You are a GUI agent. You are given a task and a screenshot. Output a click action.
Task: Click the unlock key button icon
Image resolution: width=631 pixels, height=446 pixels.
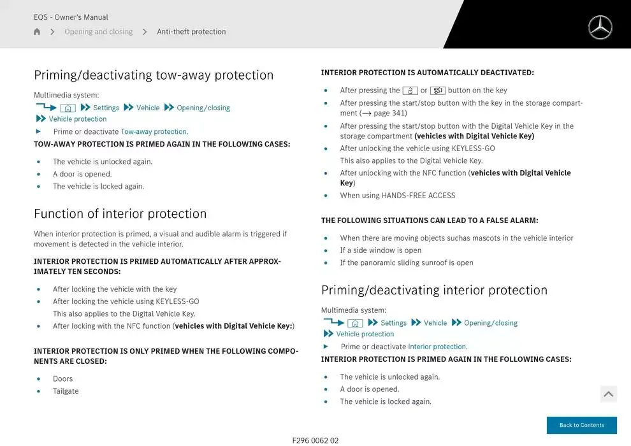pyautogui.click(x=410, y=91)
